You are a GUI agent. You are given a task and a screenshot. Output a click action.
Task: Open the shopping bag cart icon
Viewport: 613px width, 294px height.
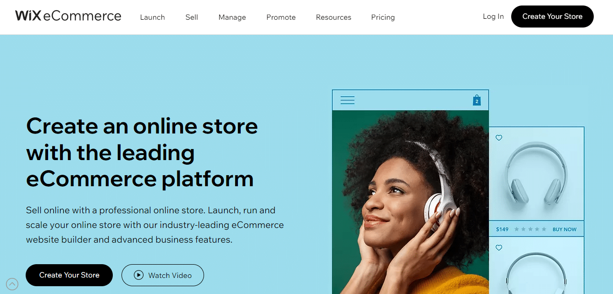point(477,100)
